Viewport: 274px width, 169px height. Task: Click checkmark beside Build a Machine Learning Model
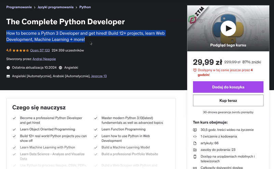96,147
